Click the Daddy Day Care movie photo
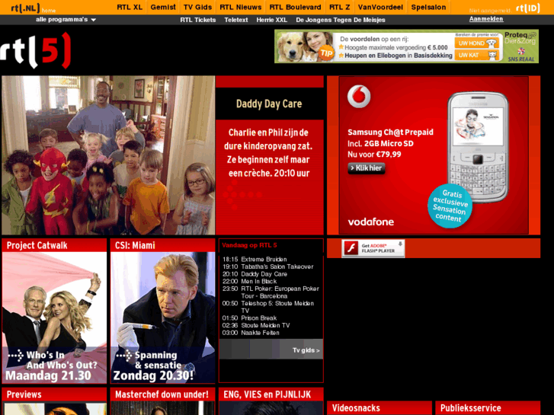The image size is (554, 415). pos(108,155)
